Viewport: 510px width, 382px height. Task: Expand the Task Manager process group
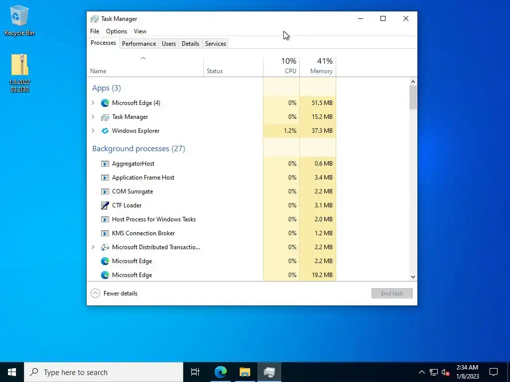pos(93,117)
